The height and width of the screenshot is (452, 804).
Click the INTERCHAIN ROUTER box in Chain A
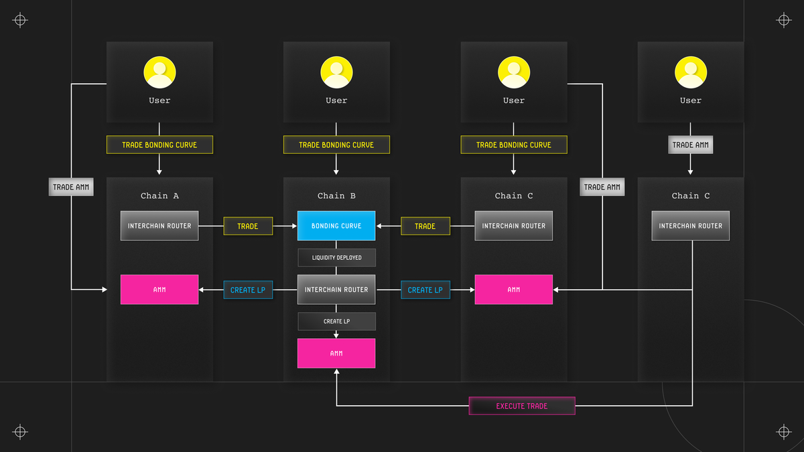point(159,226)
